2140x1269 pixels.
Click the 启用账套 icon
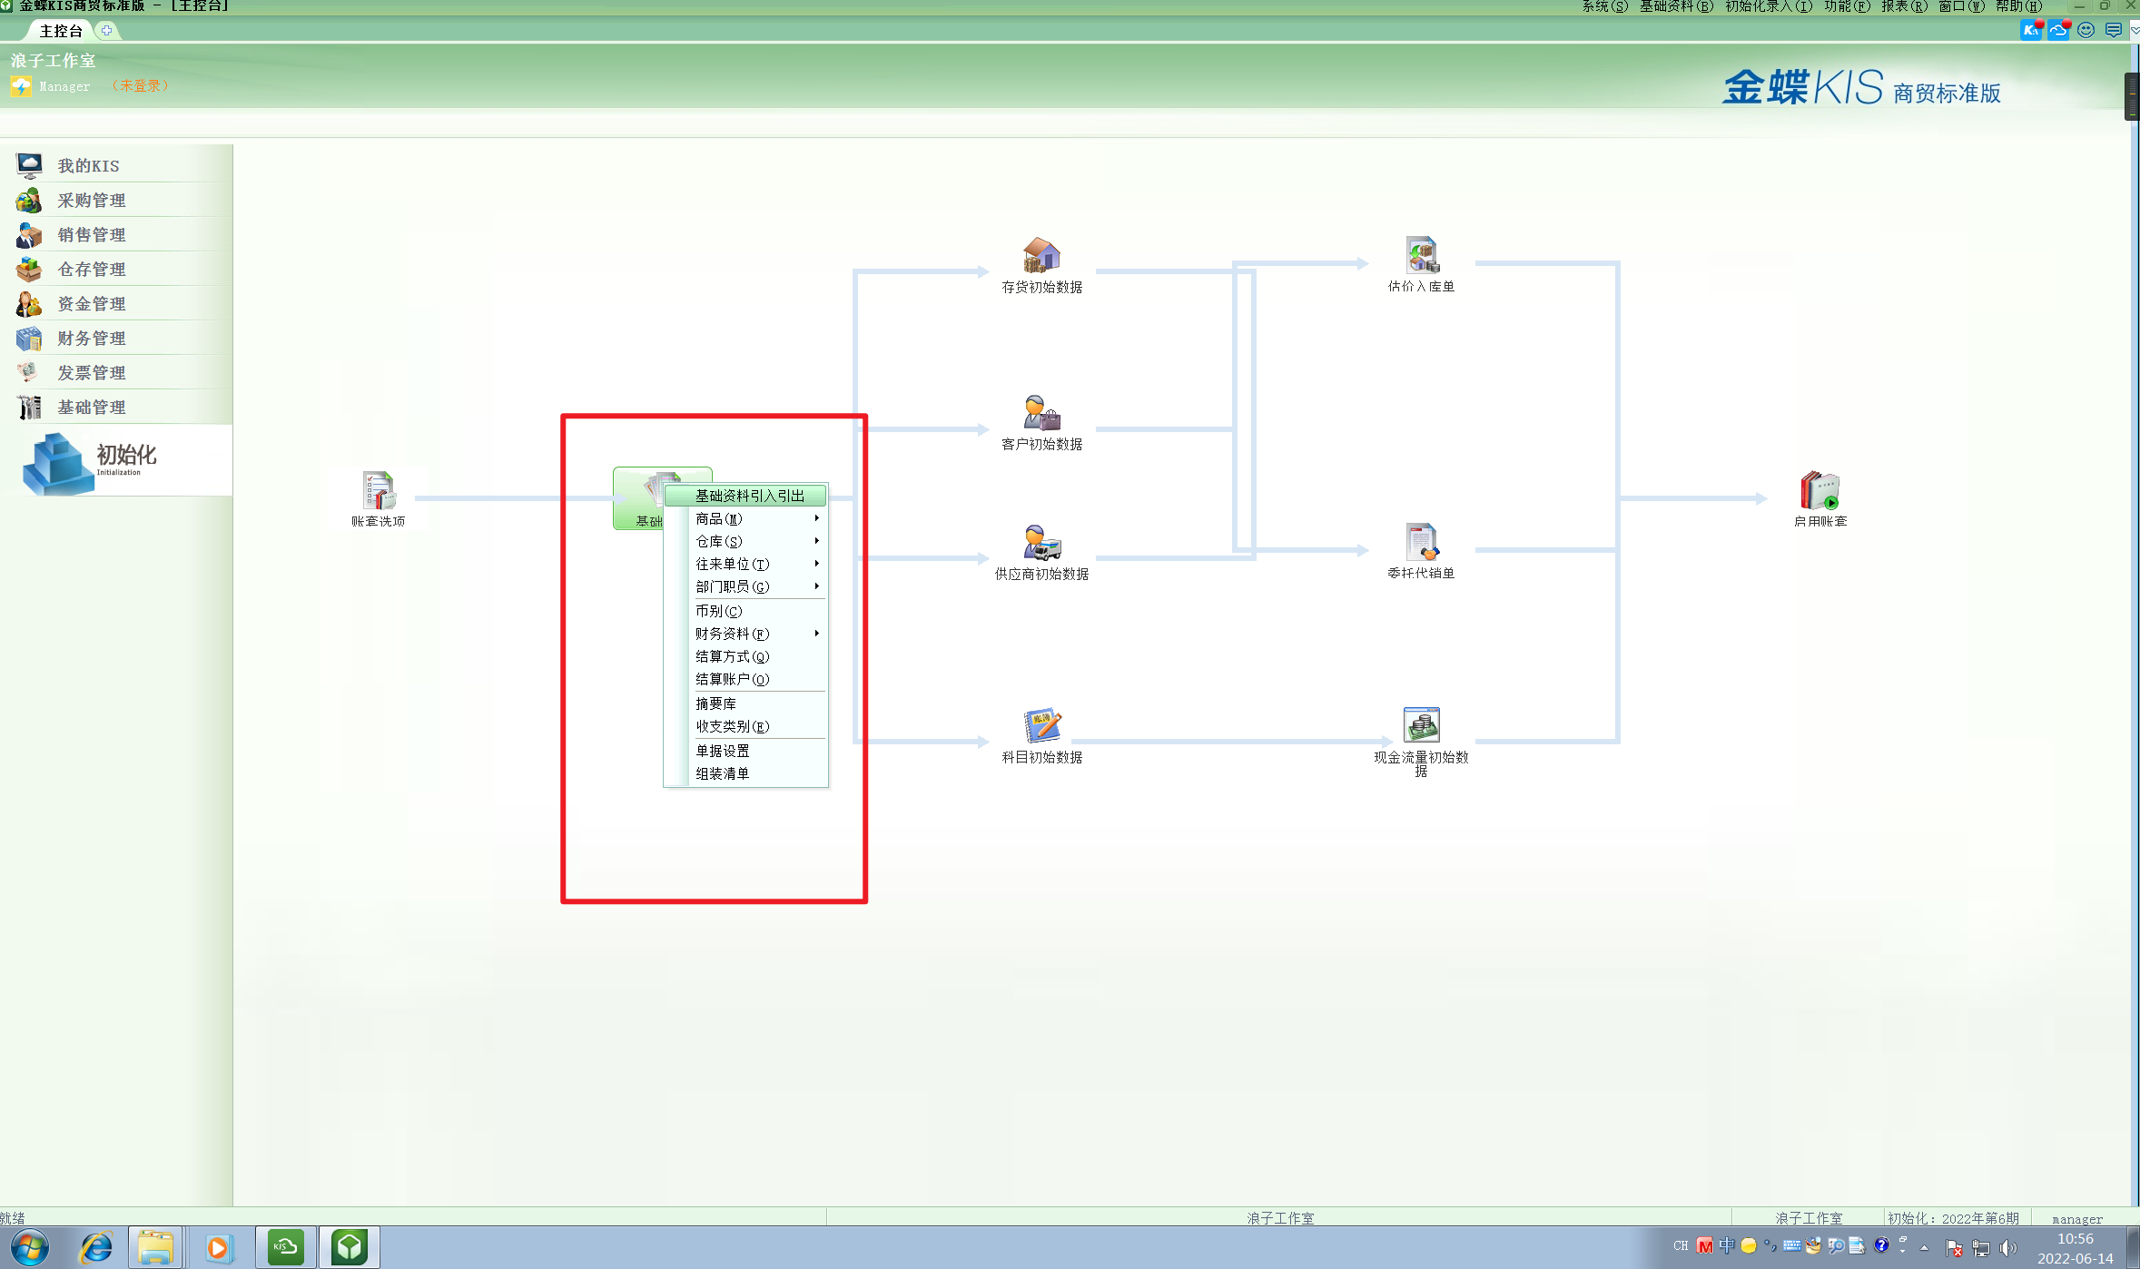pyautogui.click(x=1819, y=491)
